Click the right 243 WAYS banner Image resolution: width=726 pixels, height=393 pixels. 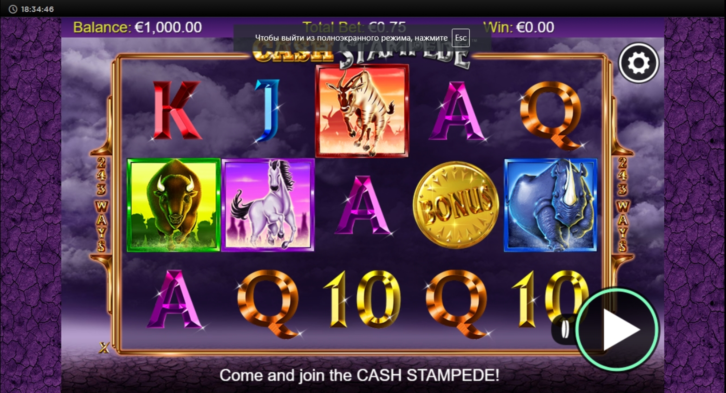pos(622,205)
